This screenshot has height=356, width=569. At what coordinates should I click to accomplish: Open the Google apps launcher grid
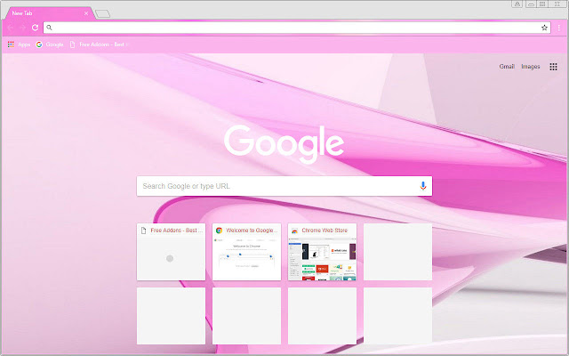coord(553,67)
